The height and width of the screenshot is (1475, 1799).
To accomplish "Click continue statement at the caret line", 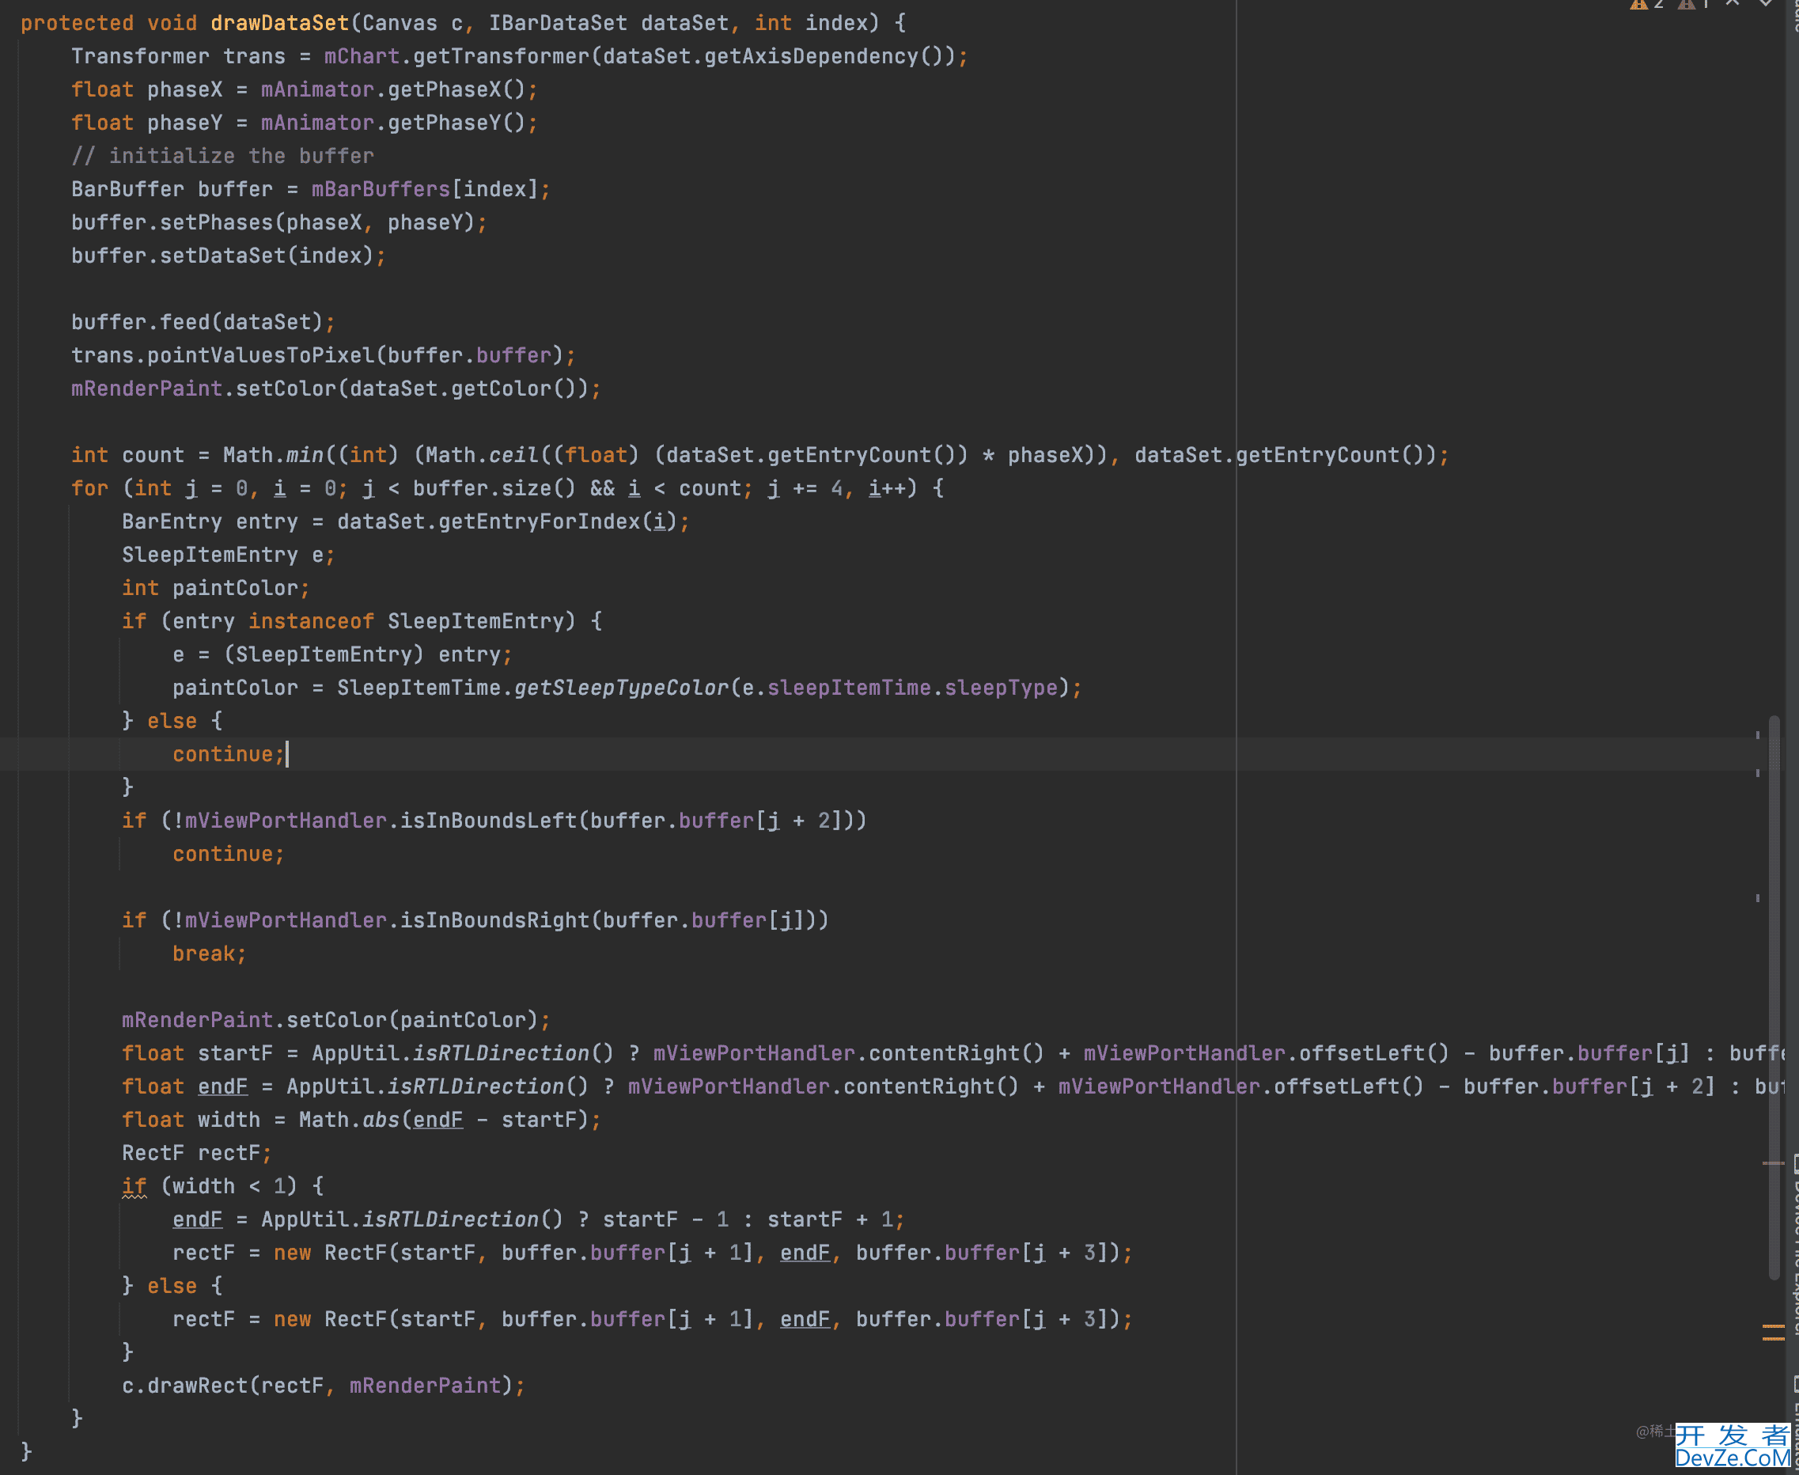I will [x=229, y=753].
